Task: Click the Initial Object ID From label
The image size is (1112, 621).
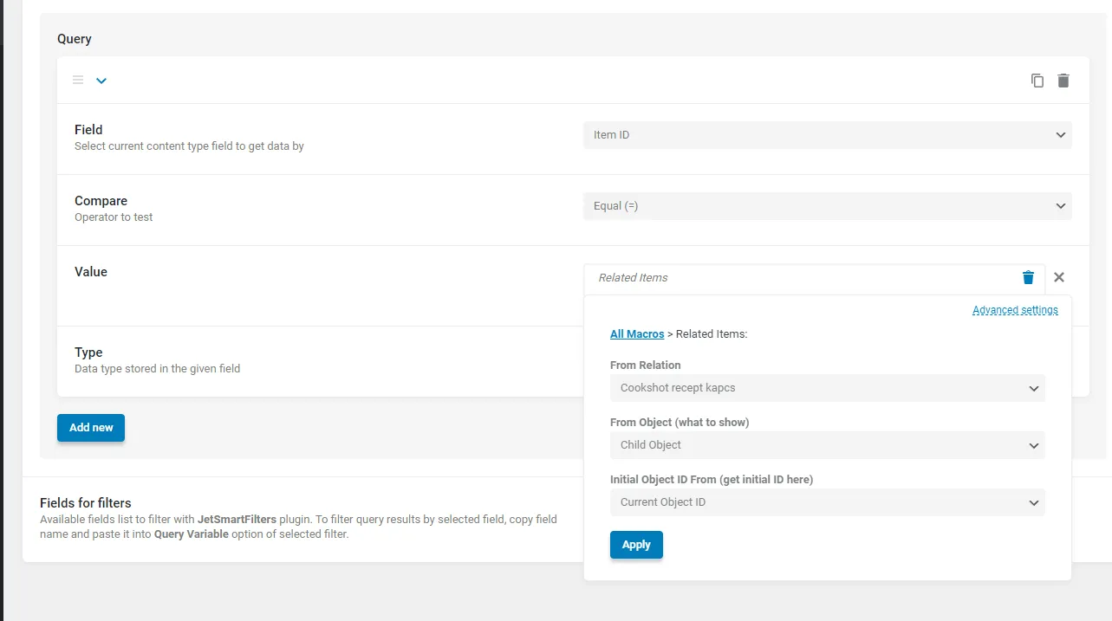Action: 712,480
